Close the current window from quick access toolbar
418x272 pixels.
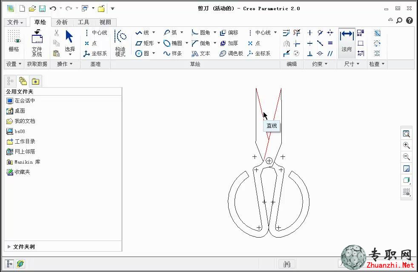(101, 8)
